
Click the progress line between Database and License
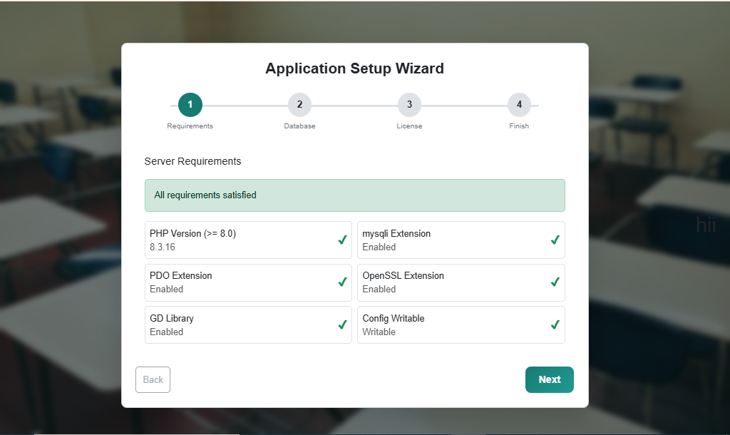click(x=354, y=104)
